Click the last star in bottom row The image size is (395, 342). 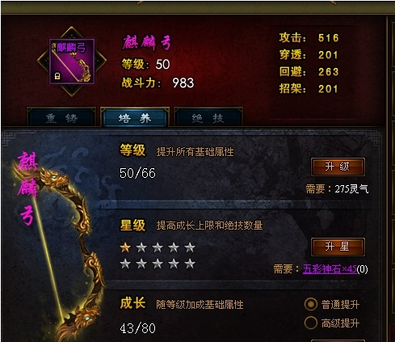point(190,264)
